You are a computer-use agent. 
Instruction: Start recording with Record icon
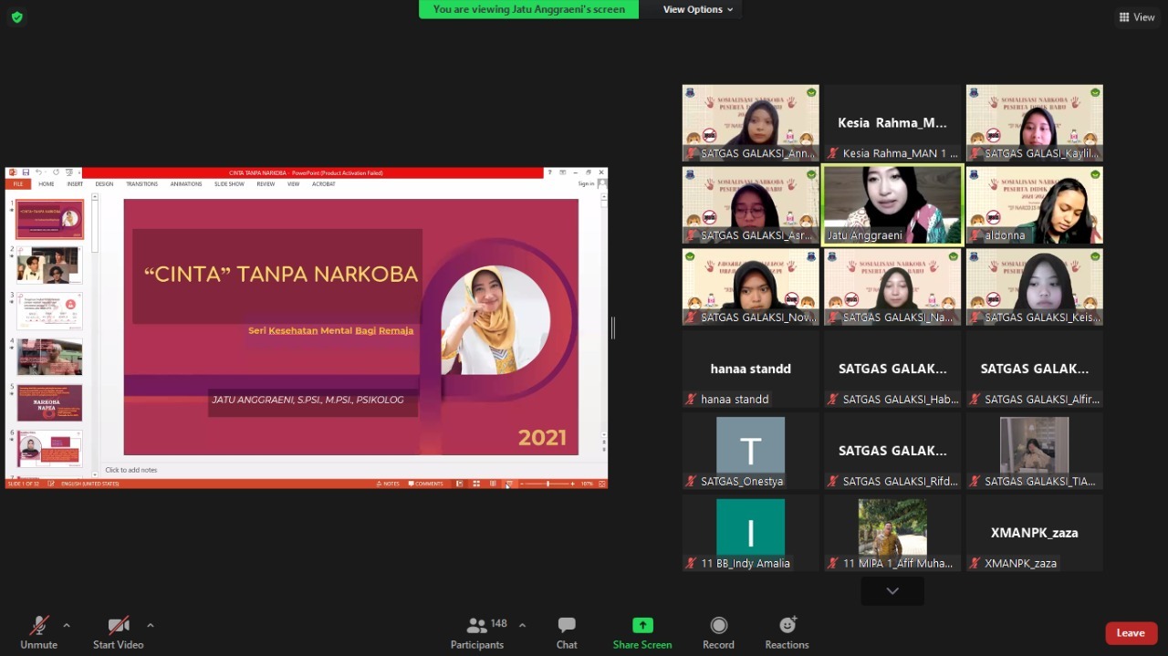718,626
